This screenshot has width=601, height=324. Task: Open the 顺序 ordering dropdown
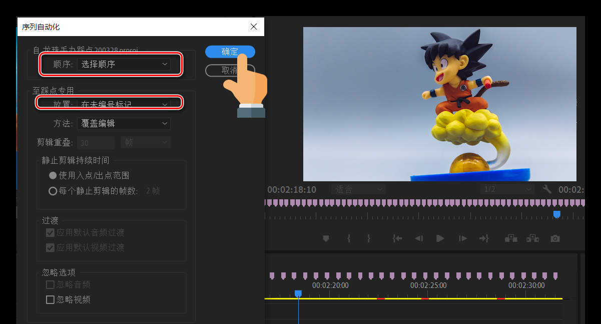(x=124, y=64)
